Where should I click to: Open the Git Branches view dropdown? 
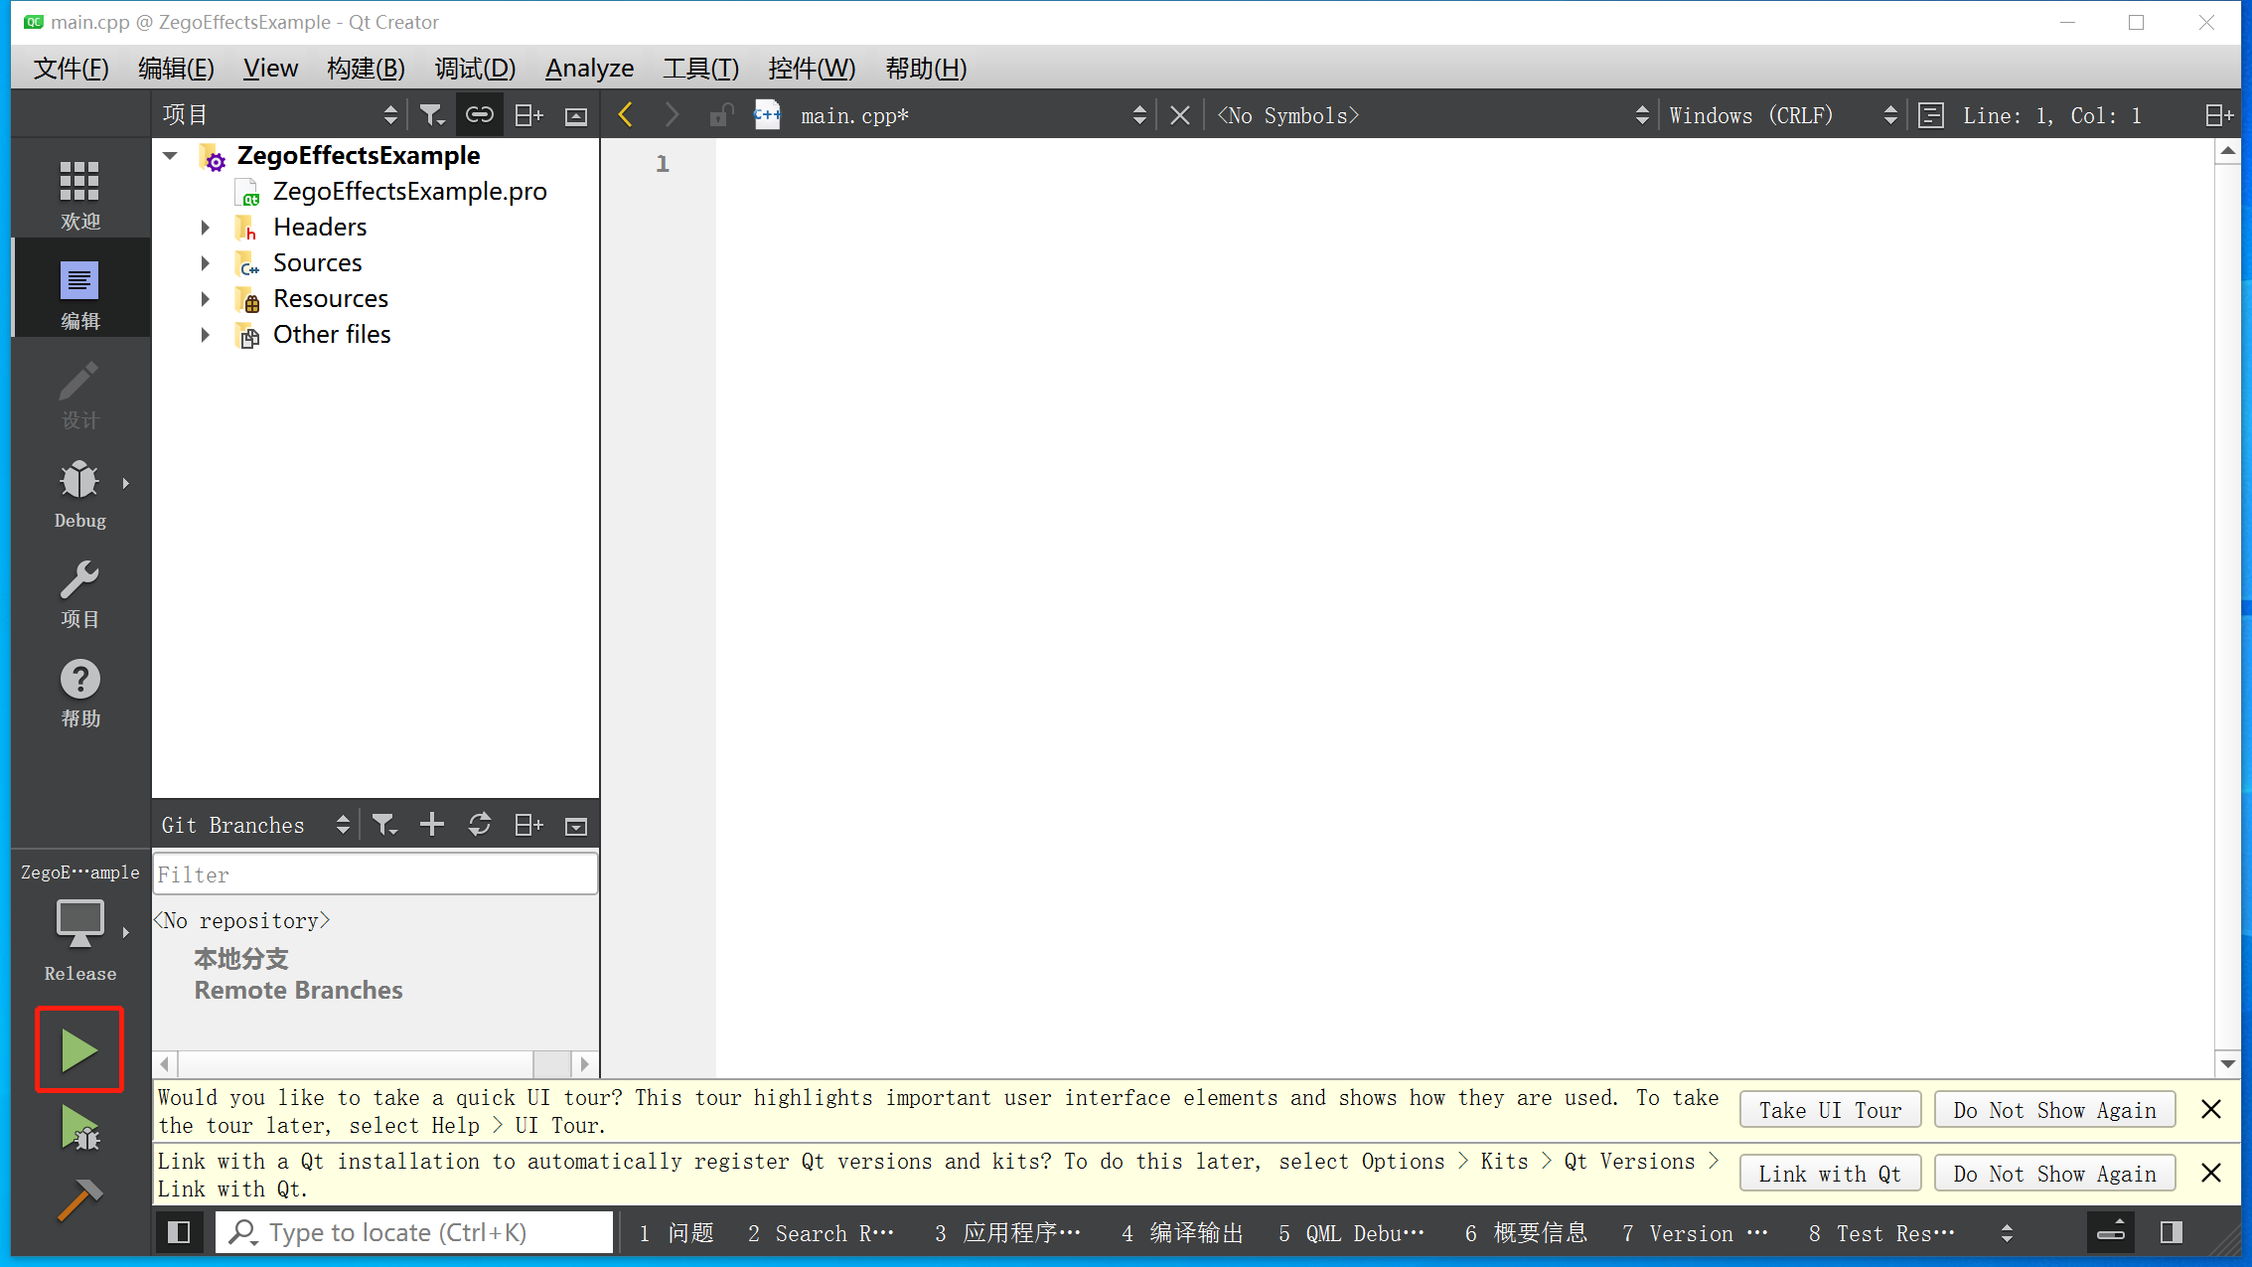pos(255,825)
